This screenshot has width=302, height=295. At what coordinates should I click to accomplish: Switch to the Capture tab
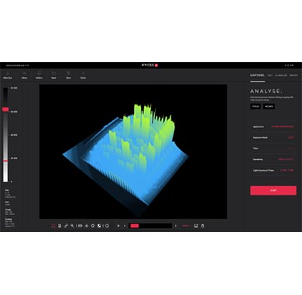tap(257, 75)
